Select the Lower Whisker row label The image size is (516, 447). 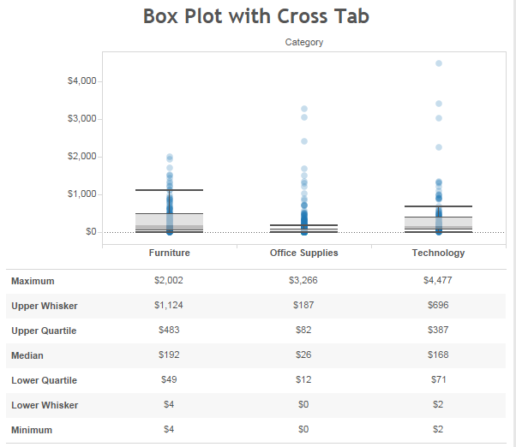coord(45,405)
